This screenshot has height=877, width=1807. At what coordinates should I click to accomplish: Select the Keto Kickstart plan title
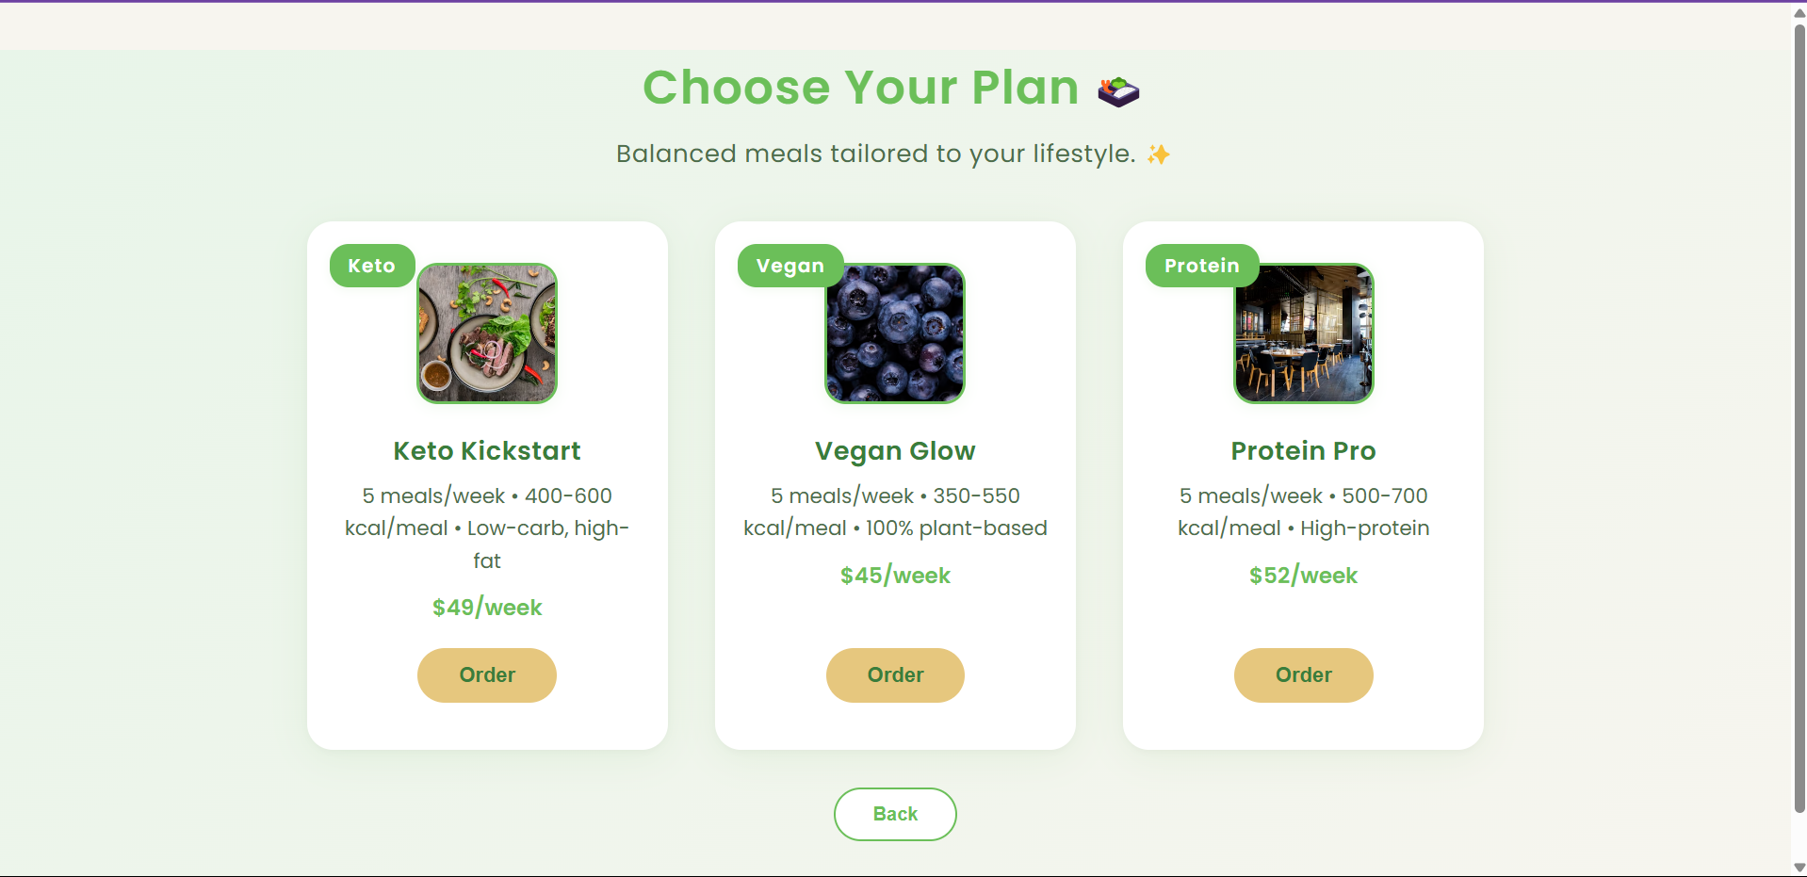(x=486, y=450)
